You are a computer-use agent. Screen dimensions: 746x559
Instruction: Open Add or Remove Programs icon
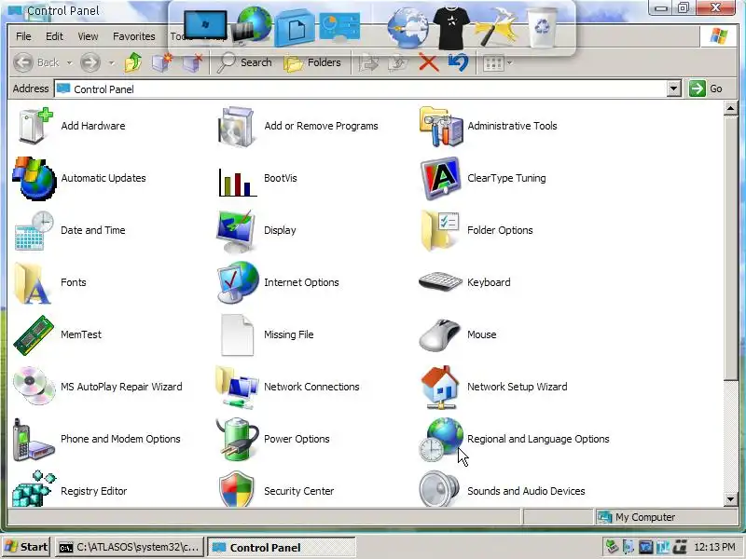(237, 126)
